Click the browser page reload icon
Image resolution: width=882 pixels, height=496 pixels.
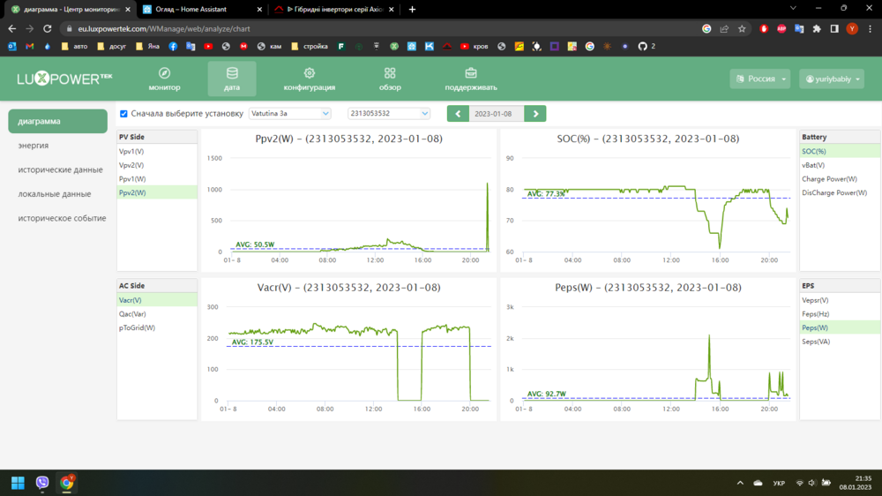tap(49, 28)
